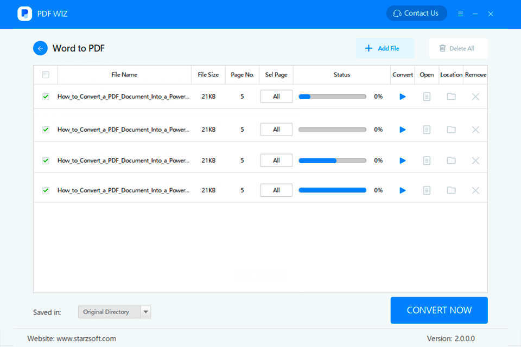
Task: Uncheck the third file row's checkbox
Action: click(46, 160)
